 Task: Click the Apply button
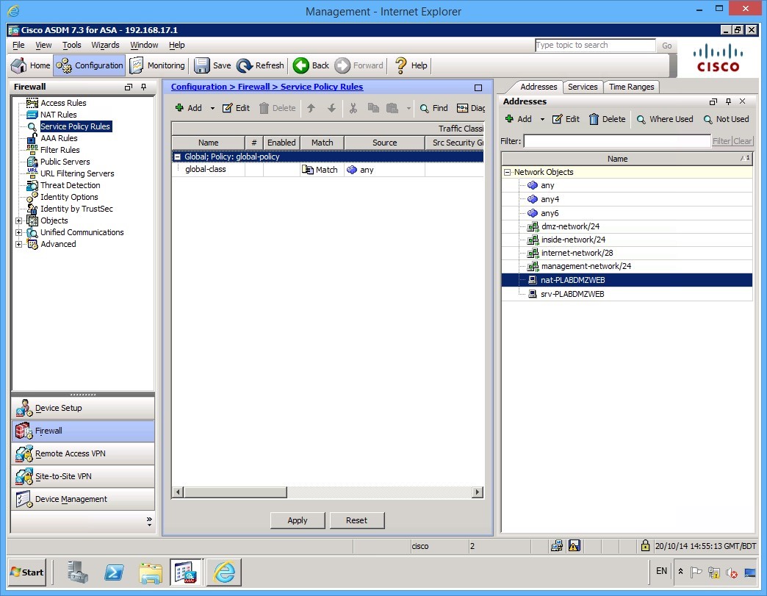(x=298, y=520)
